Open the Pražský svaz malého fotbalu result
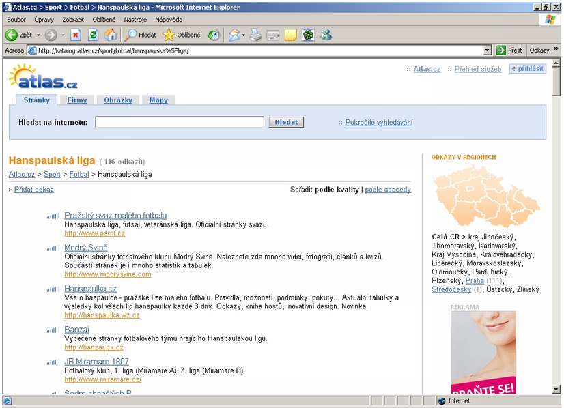Viewport: 564px width, 408px height. click(x=115, y=216)
